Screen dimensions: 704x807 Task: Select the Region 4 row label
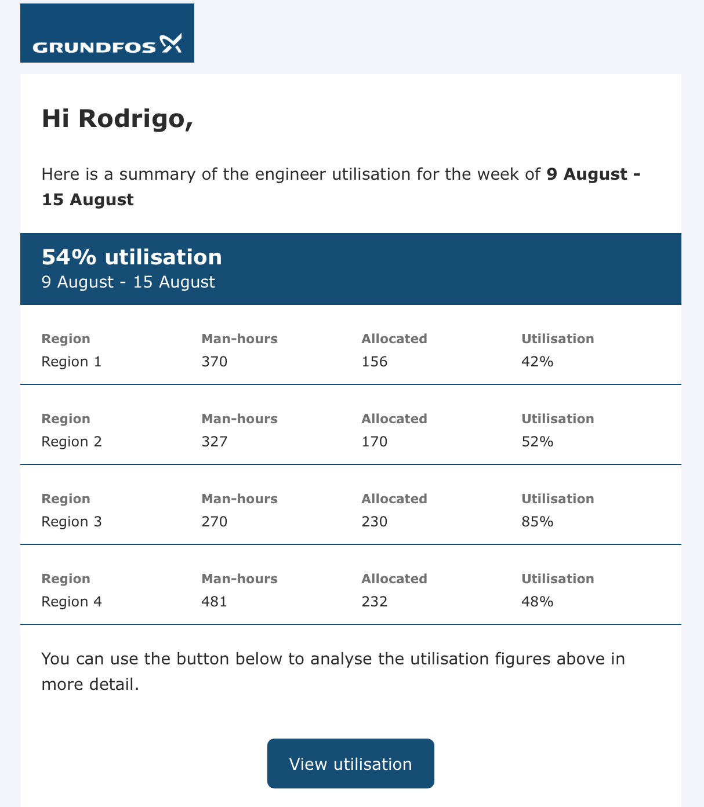coord(71,602)
